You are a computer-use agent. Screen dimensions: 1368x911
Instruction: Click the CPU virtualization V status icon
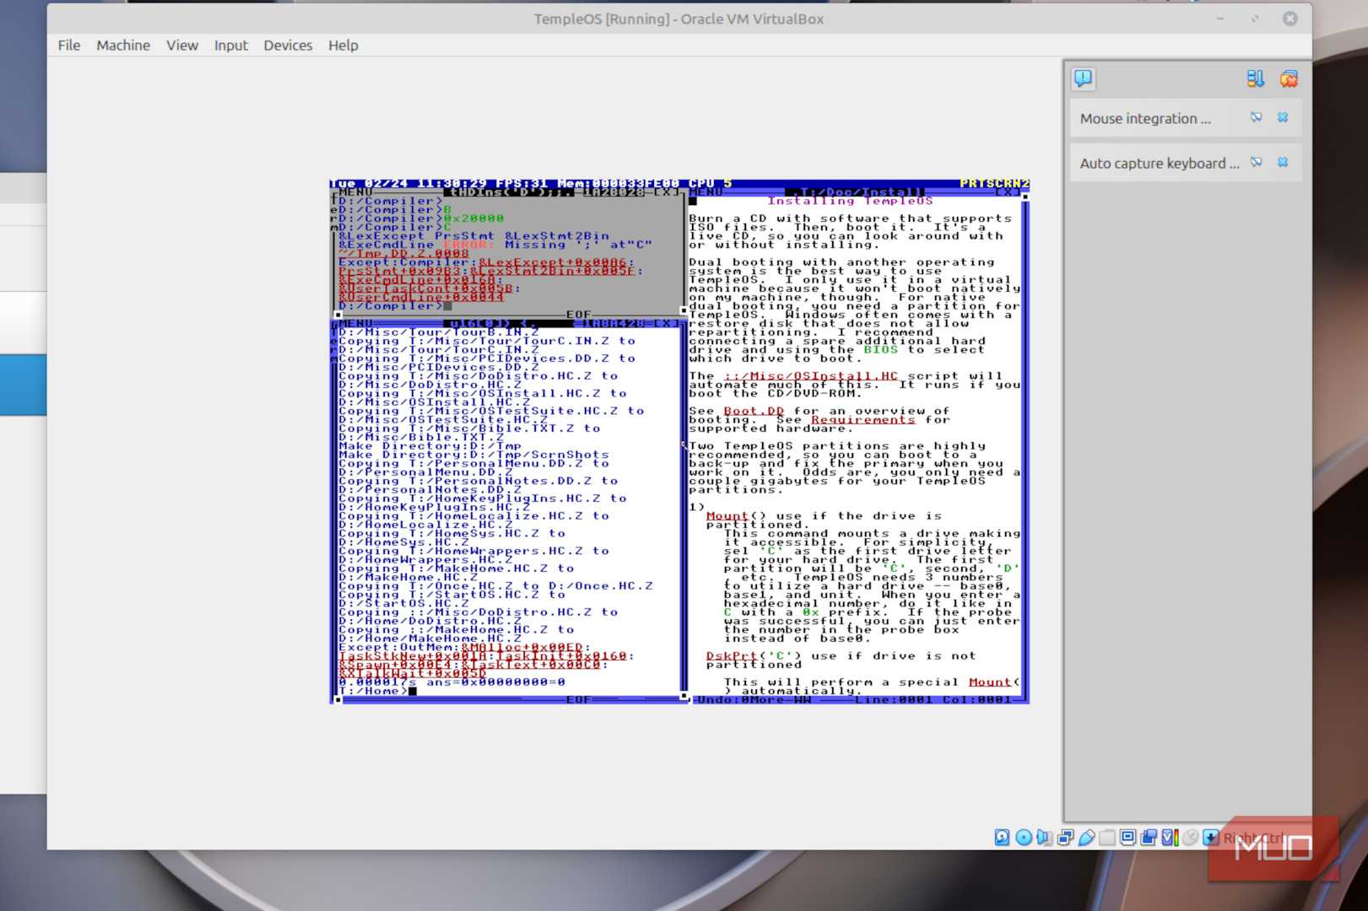click(x=1169, y=838)
